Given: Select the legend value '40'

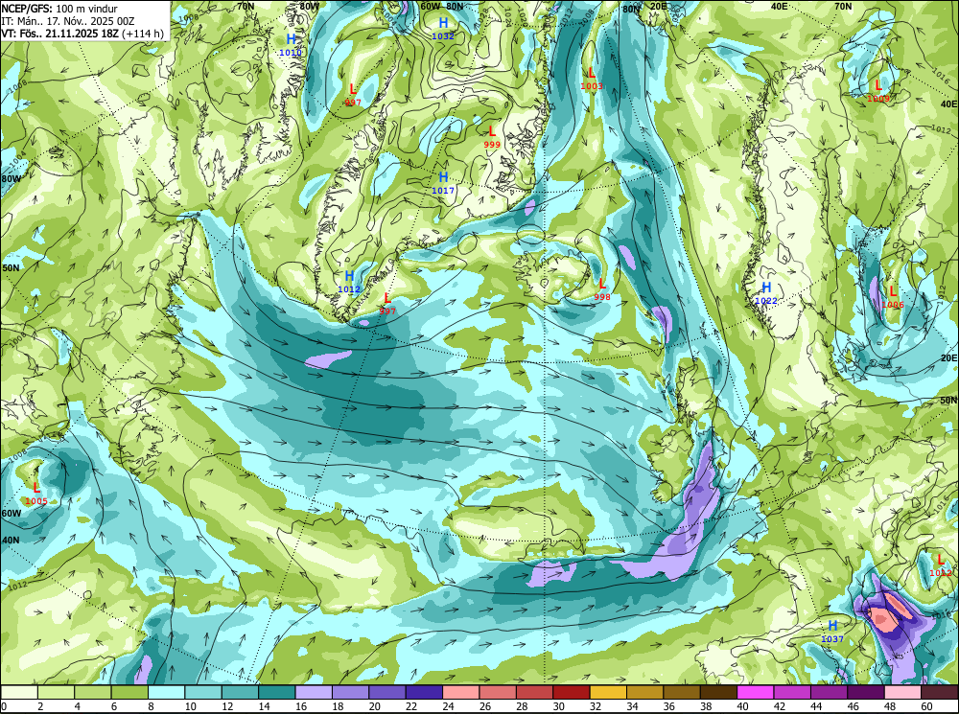Looking at the screenshot, I should click(x=742, y=706).
